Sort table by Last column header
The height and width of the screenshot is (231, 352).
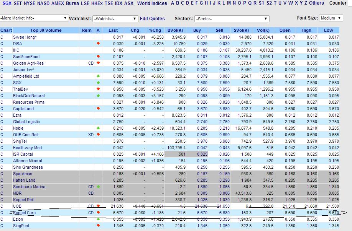tap(113, 30)
